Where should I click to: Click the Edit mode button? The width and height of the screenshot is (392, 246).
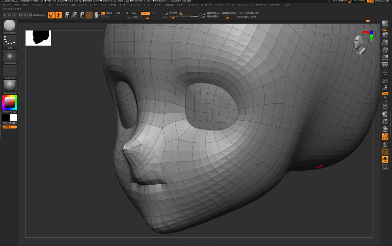click(x=51, y=15)
